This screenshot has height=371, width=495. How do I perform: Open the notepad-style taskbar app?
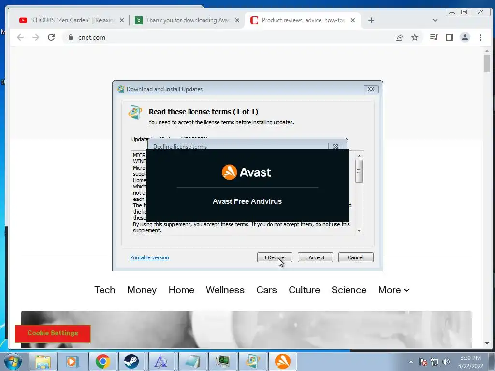click(192, 361)
